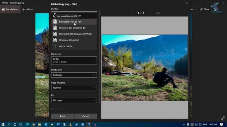Click See all photos in Photos app
The width and height of the screenshot is (227, 127).
click(x=10, y=9)
